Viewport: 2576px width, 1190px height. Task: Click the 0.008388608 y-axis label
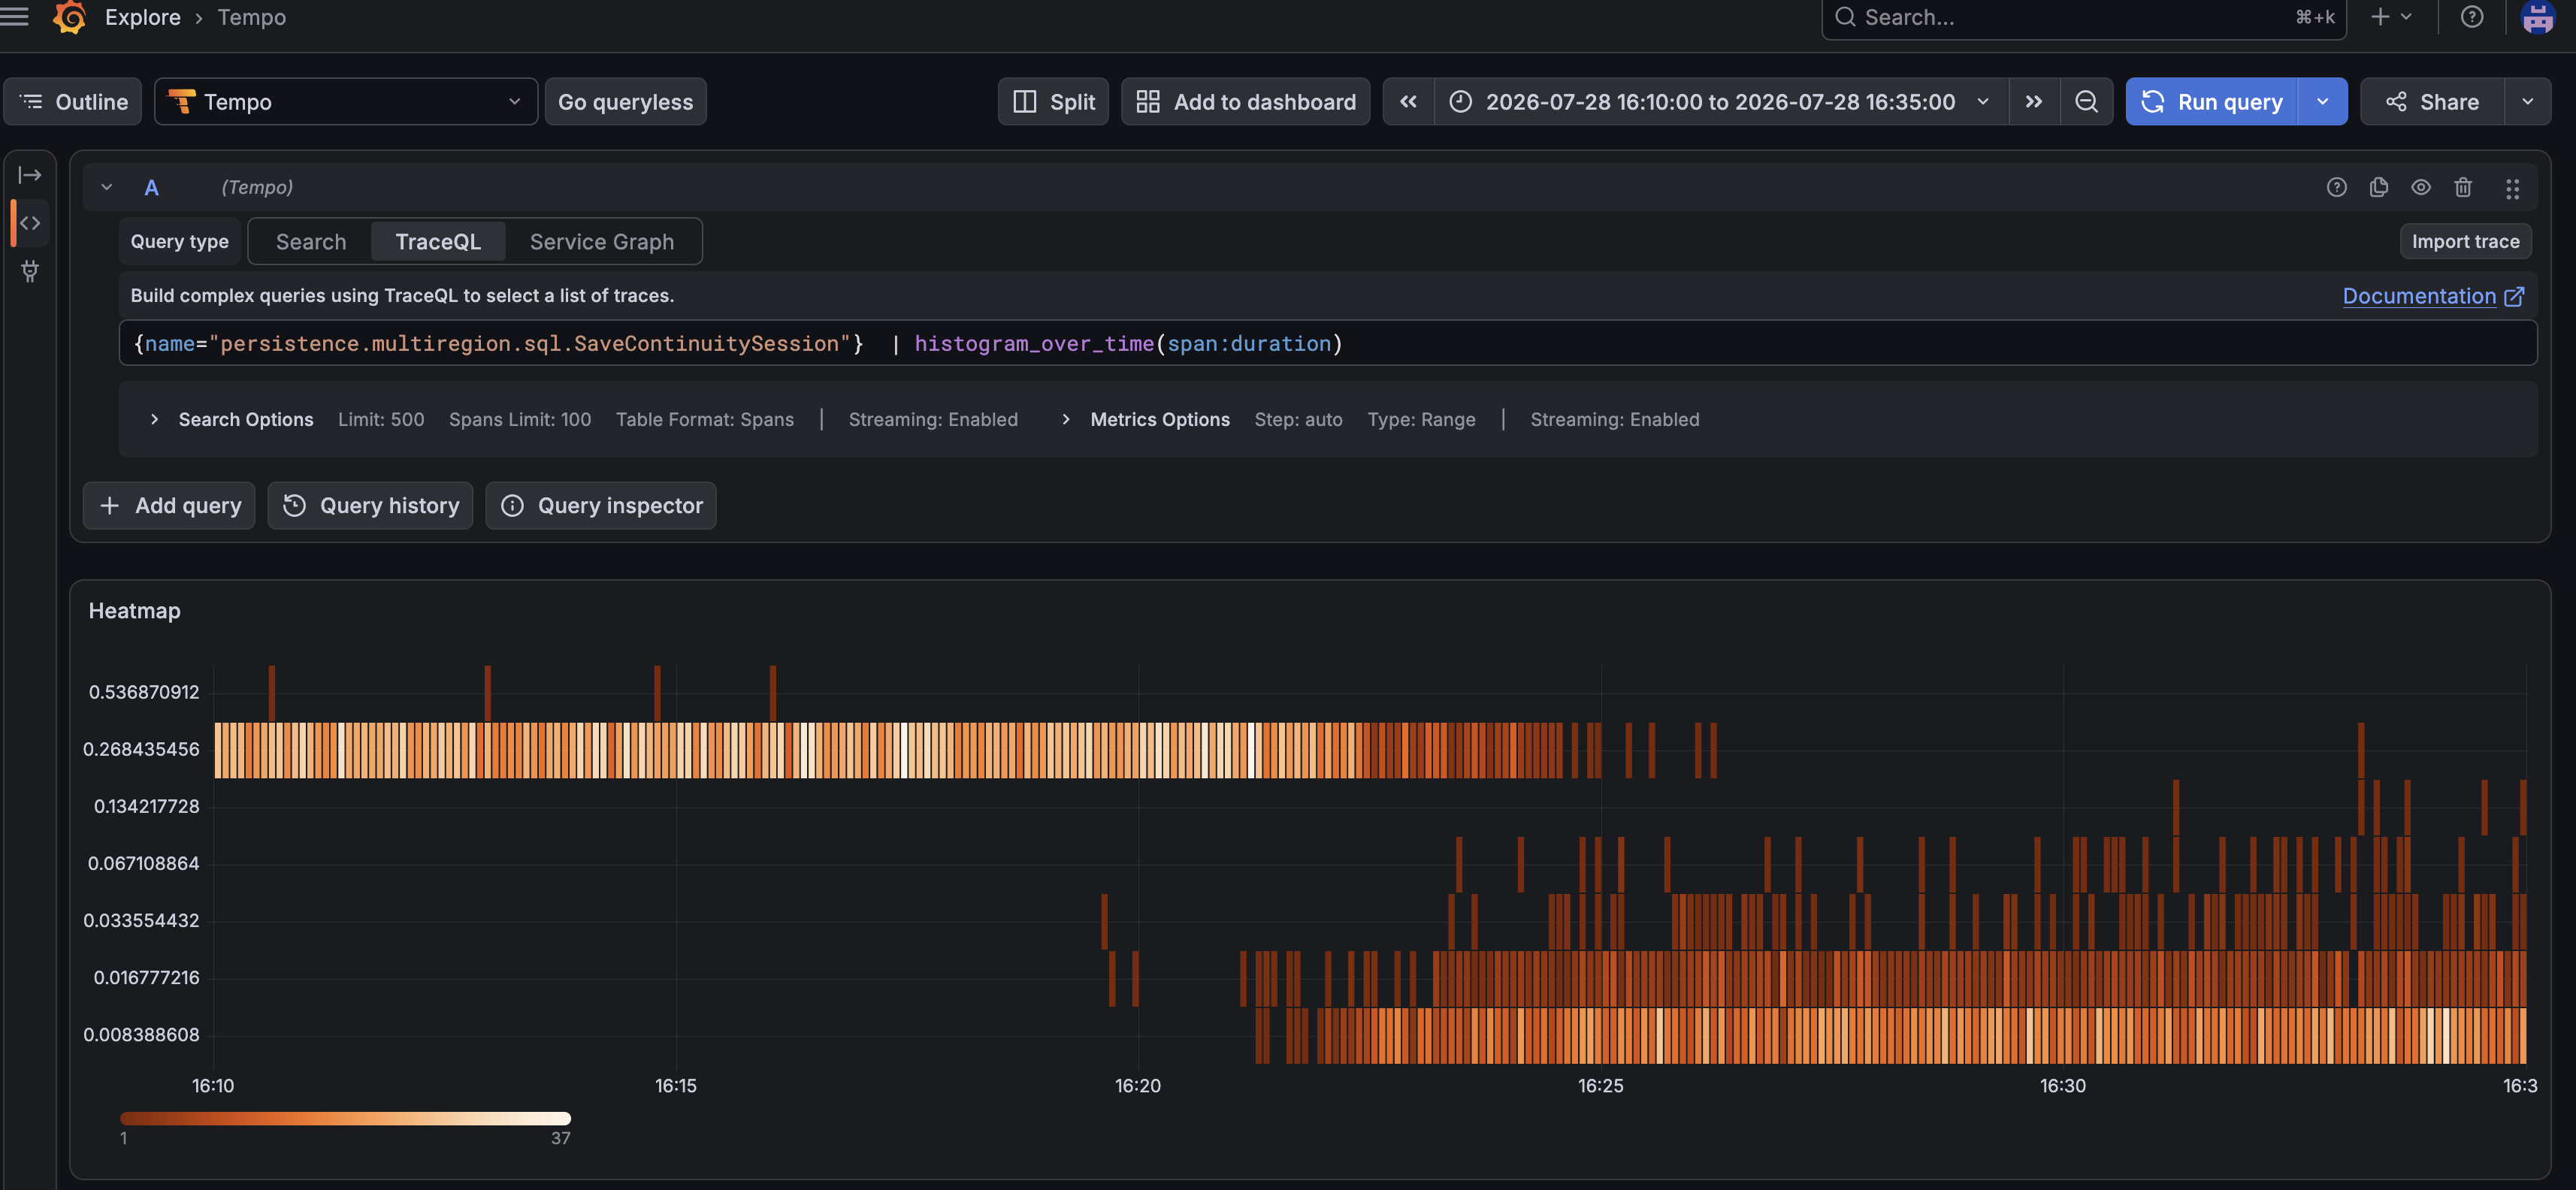pos(141,1034)
